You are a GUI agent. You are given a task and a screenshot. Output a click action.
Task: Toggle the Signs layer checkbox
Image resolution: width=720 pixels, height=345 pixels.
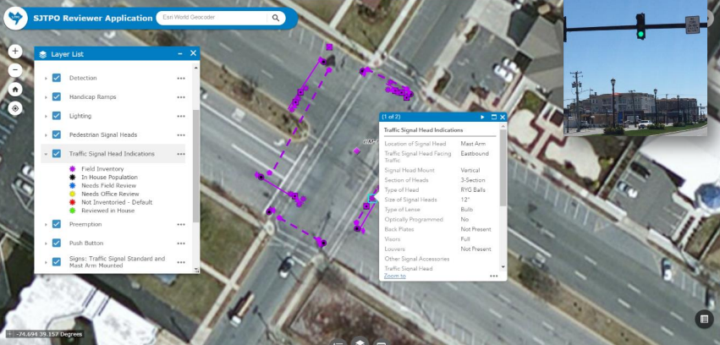[x=57, y=261]
